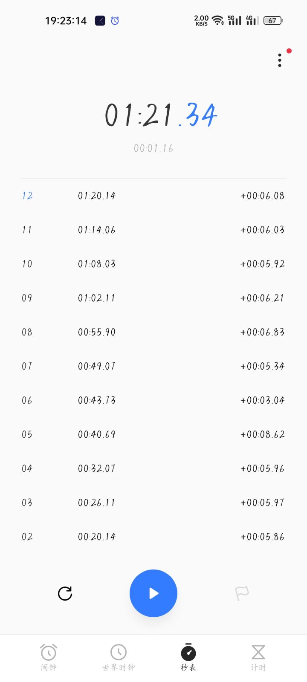Open the 世界时钟 world clock tab

click(x=119, y=657)
